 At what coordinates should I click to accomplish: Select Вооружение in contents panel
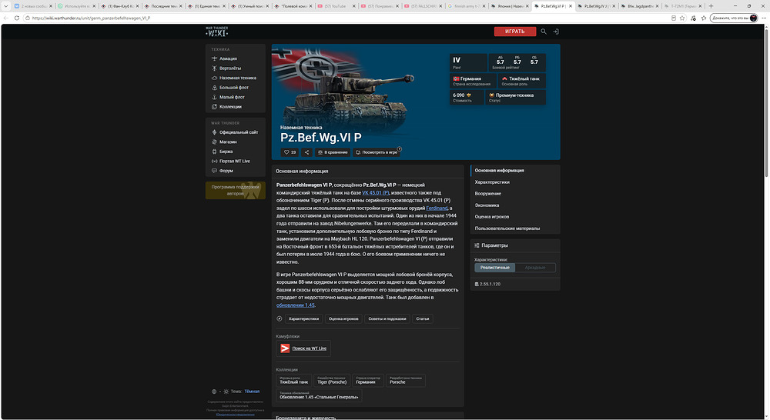pos(488,193)
